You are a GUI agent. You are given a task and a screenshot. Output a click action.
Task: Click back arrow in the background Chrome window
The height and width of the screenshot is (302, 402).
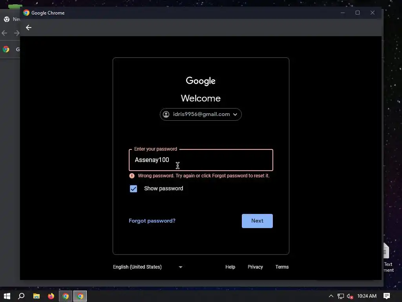coord(4,33)
